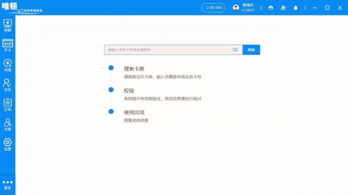Click the 管理员 admin avatar

236,8
